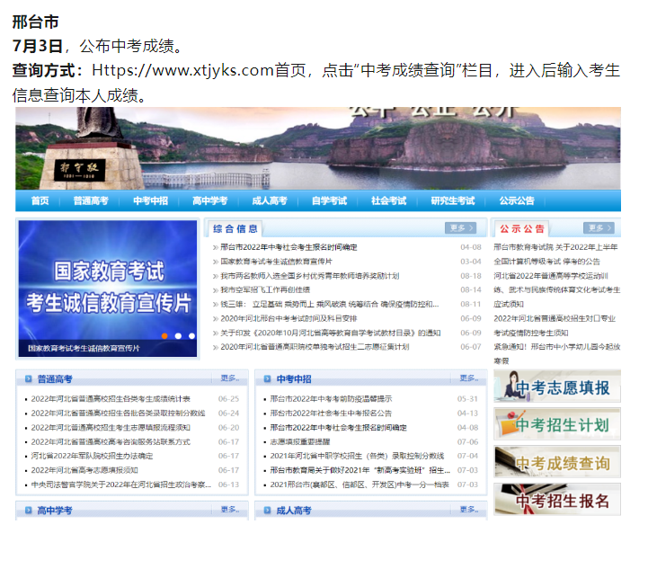Click the 国家教育考试 promotional slideshow image

(108, 279)
